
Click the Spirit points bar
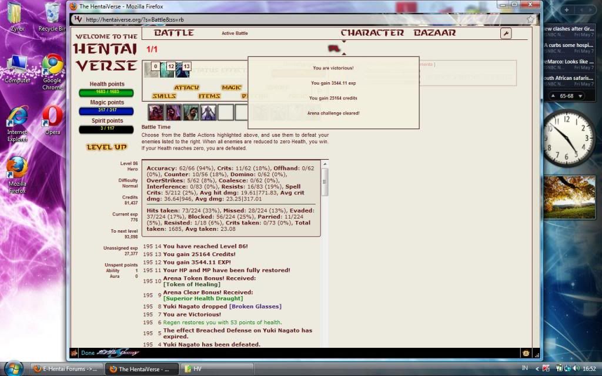[106, 129]
